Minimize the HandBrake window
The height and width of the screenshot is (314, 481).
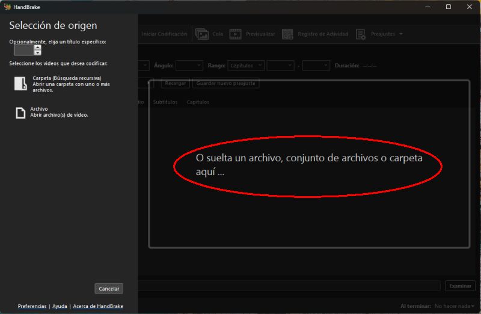click(427, 7)
